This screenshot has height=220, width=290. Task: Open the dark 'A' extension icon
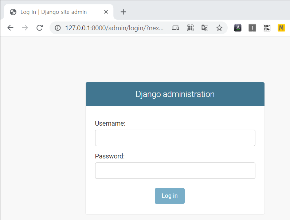[238, 28]
